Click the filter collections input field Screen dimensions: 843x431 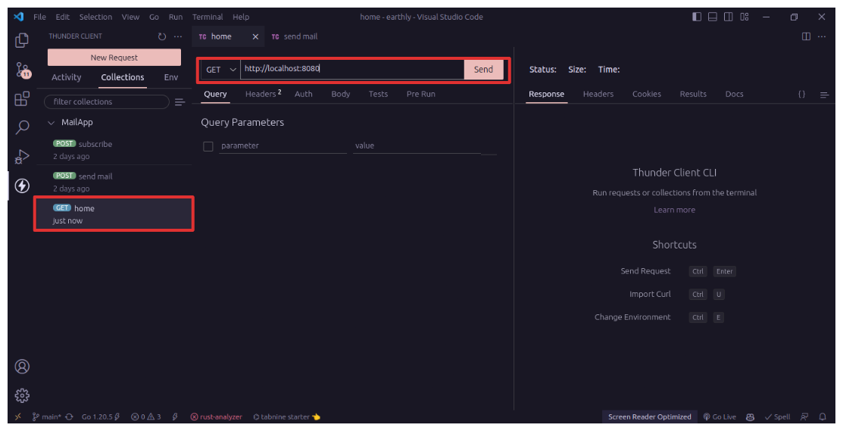click(107, 102)
